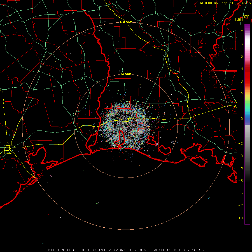
Task: Click the 3 value on the color scale
Action: tap(242, 81)
